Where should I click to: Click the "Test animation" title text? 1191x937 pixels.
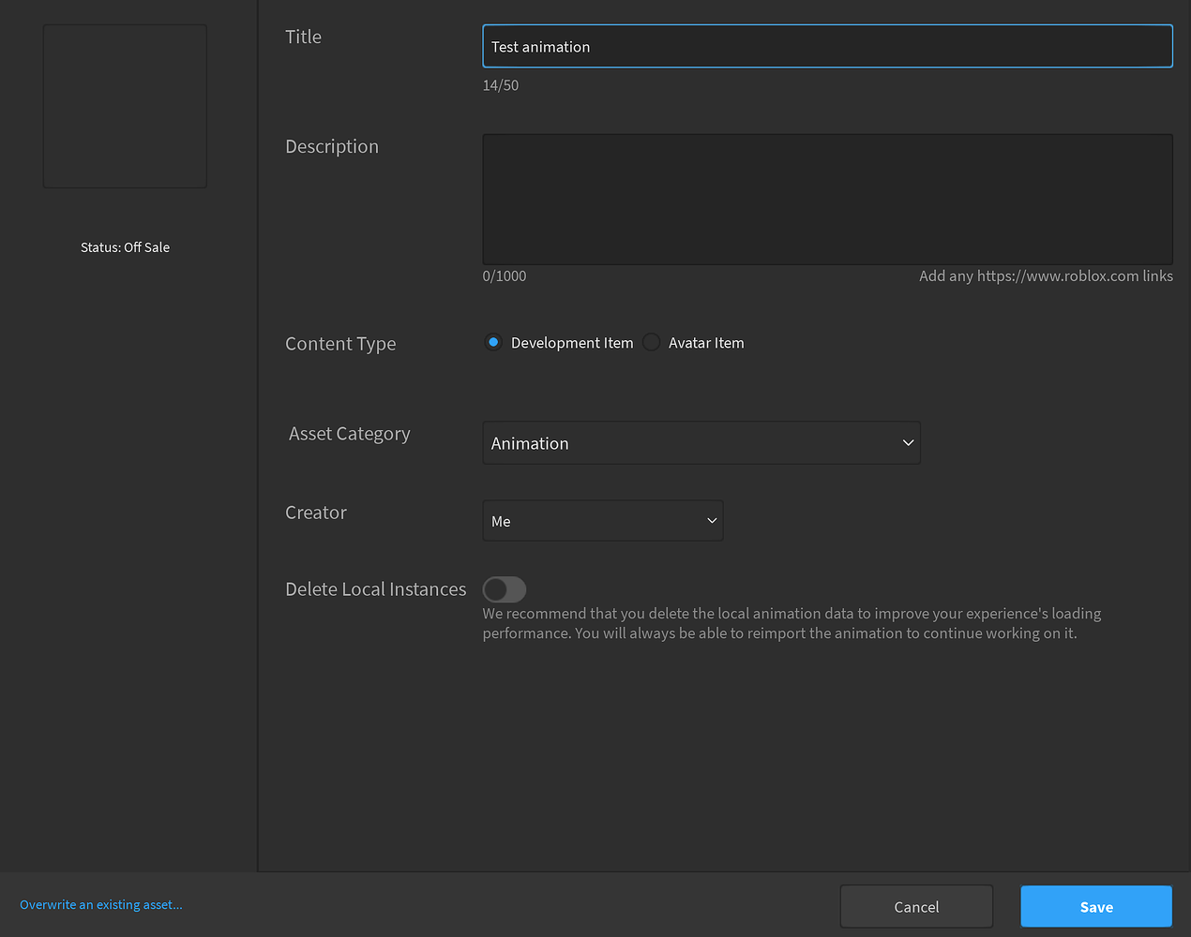[541, 46]
